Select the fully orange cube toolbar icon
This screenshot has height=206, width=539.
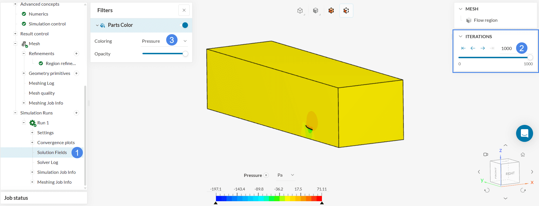tap(331, 11)
